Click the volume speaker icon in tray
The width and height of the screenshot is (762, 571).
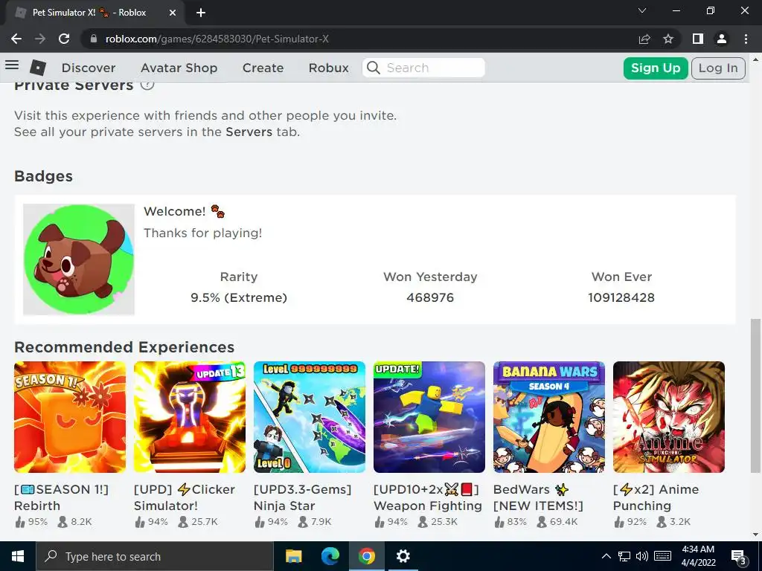[x=642, y=556]
